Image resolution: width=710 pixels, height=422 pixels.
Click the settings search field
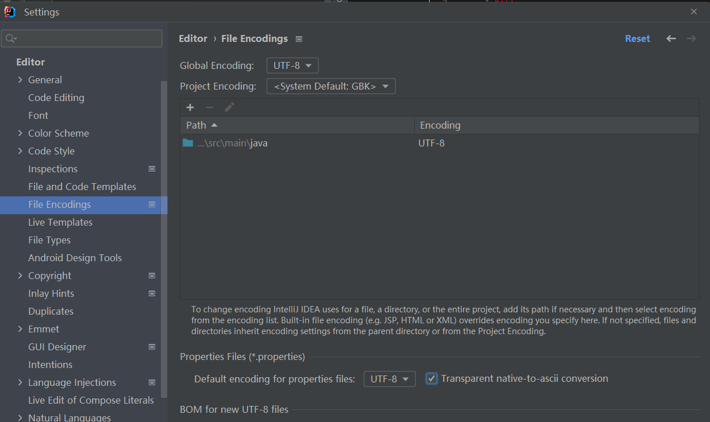[82, 38]
